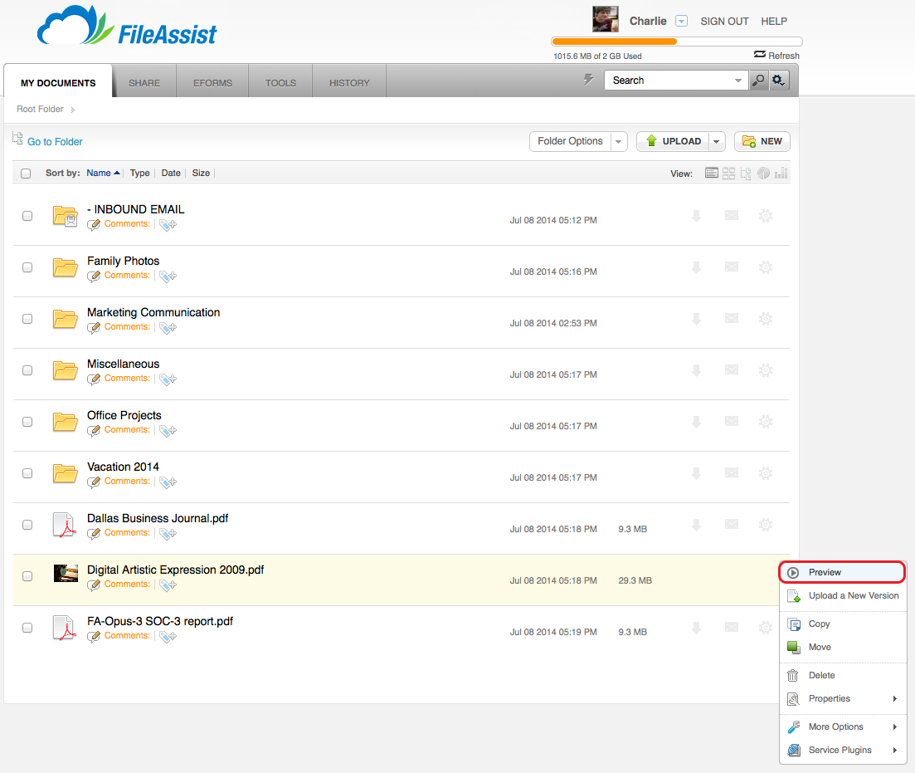Image resolution: width=915 pixels, height=773 pixels.
Task: Check the INBOUND EMAIL checkbox
Action: click(x=27, y=216)
